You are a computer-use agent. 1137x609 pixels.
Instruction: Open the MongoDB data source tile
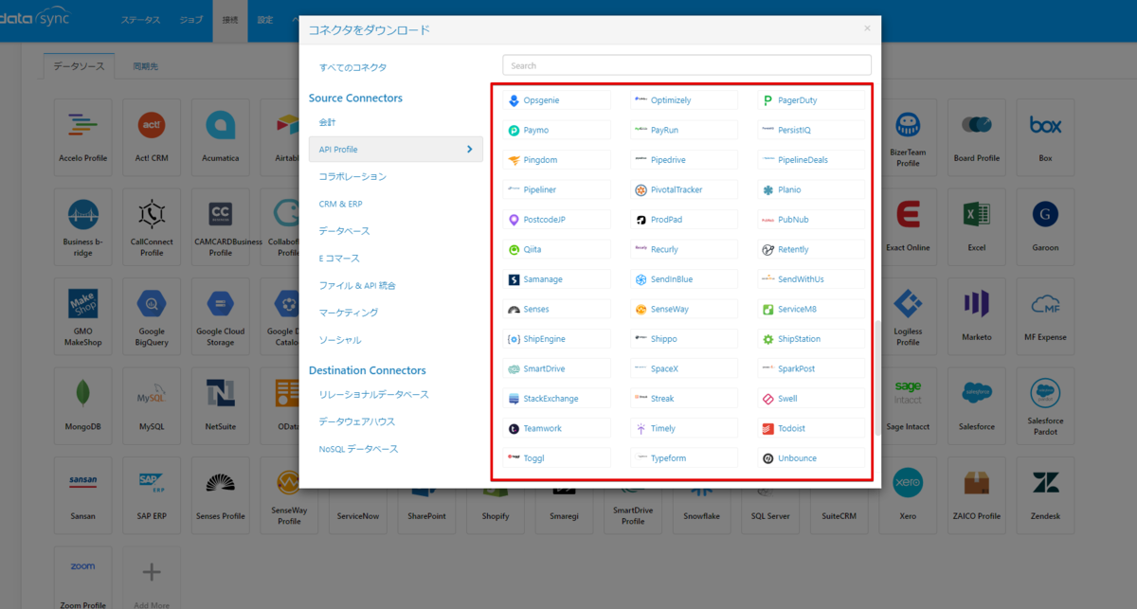[83, 405]
